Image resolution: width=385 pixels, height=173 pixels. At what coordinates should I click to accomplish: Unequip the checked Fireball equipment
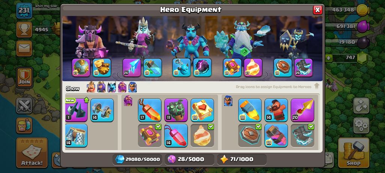click(202, 135)
